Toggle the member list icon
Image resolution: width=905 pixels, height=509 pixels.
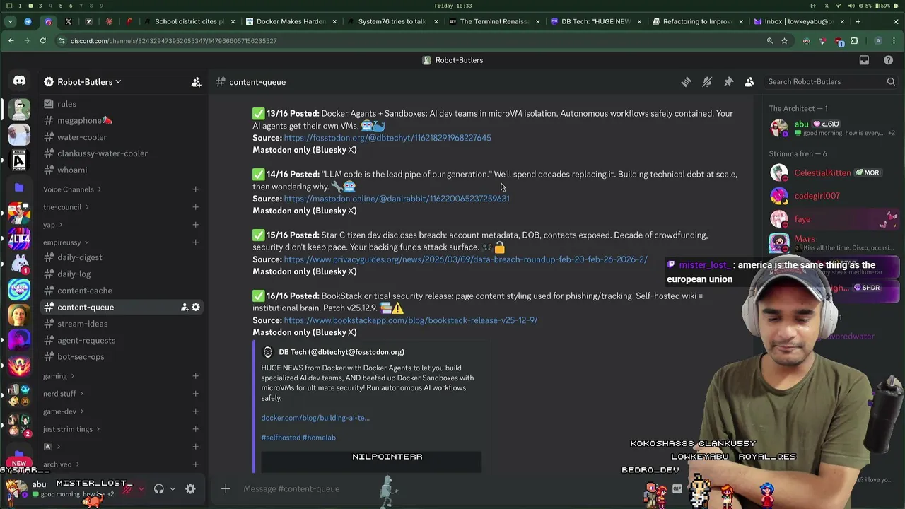click(749, 82)
